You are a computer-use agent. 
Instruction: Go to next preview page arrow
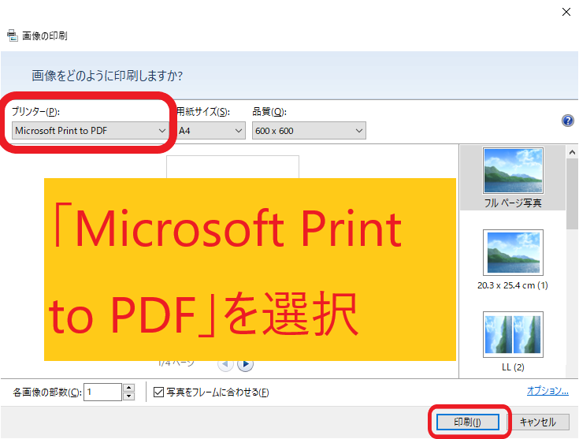click(x=245, y=364)
